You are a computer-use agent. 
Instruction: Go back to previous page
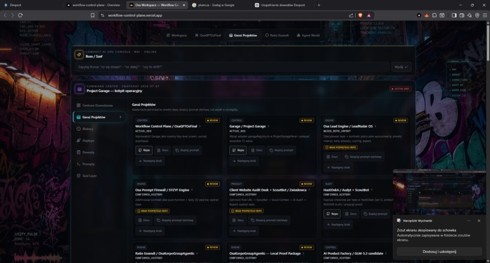pos(5,15)
